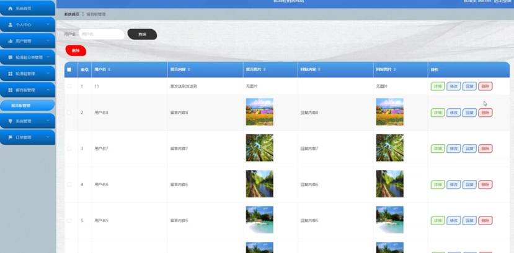Check the checkbox for the 用户名6 row
This screenshot has height=253, width=514.
pos(69,184)
